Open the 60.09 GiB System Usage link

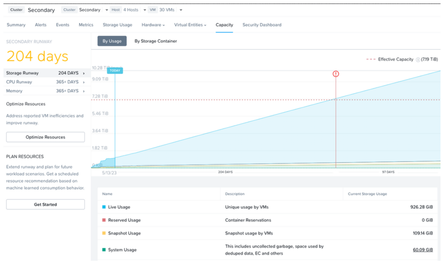point(423,250)
